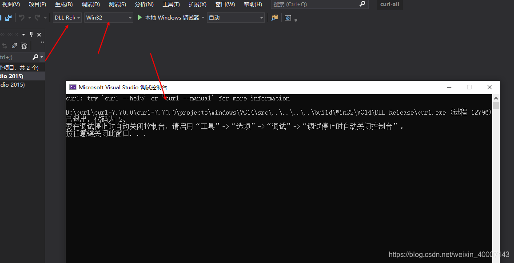Viewport: 514px width, 263px height.
Task: Click the Microsoft Visual Studio 调试控制台 title
Action: [x=123, y=87]
